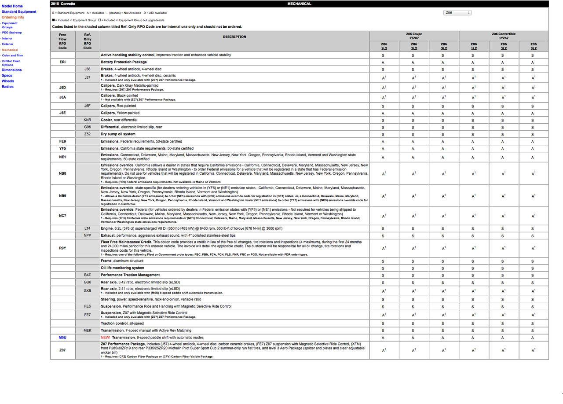563x404 pixels.
Task: Click FE7 suspension code cell
Action: coord(88,315)
